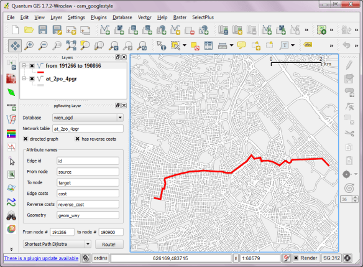Open the select features tool dropdown arrow
Image resolution: width=363 pixels, height=267 pixels.
point(185,45)
